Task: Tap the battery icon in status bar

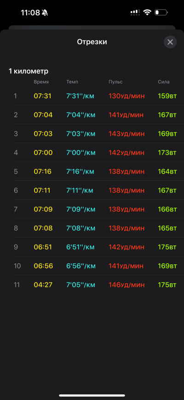Action: click(161, 12)
